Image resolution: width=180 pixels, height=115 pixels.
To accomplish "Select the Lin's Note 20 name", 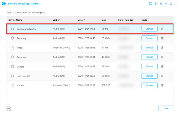I will point(23,76).
